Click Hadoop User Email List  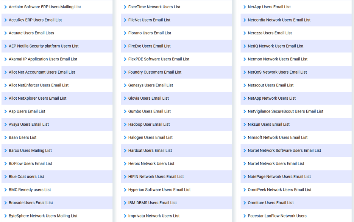149,125
